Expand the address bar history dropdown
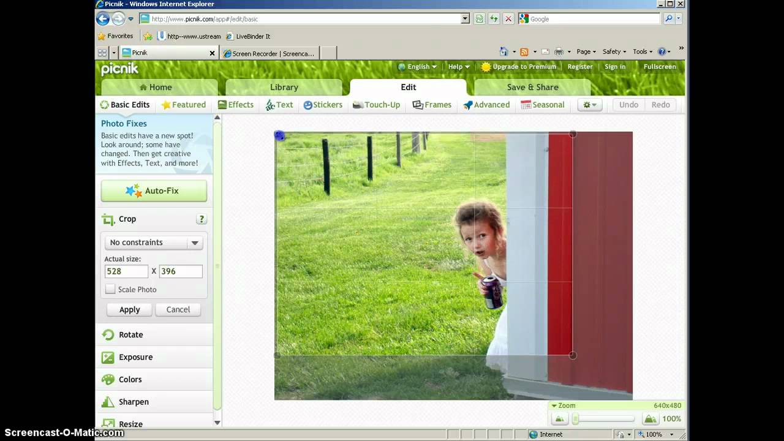The width and height of the screenshot is (784, 441). coord(465,19)
